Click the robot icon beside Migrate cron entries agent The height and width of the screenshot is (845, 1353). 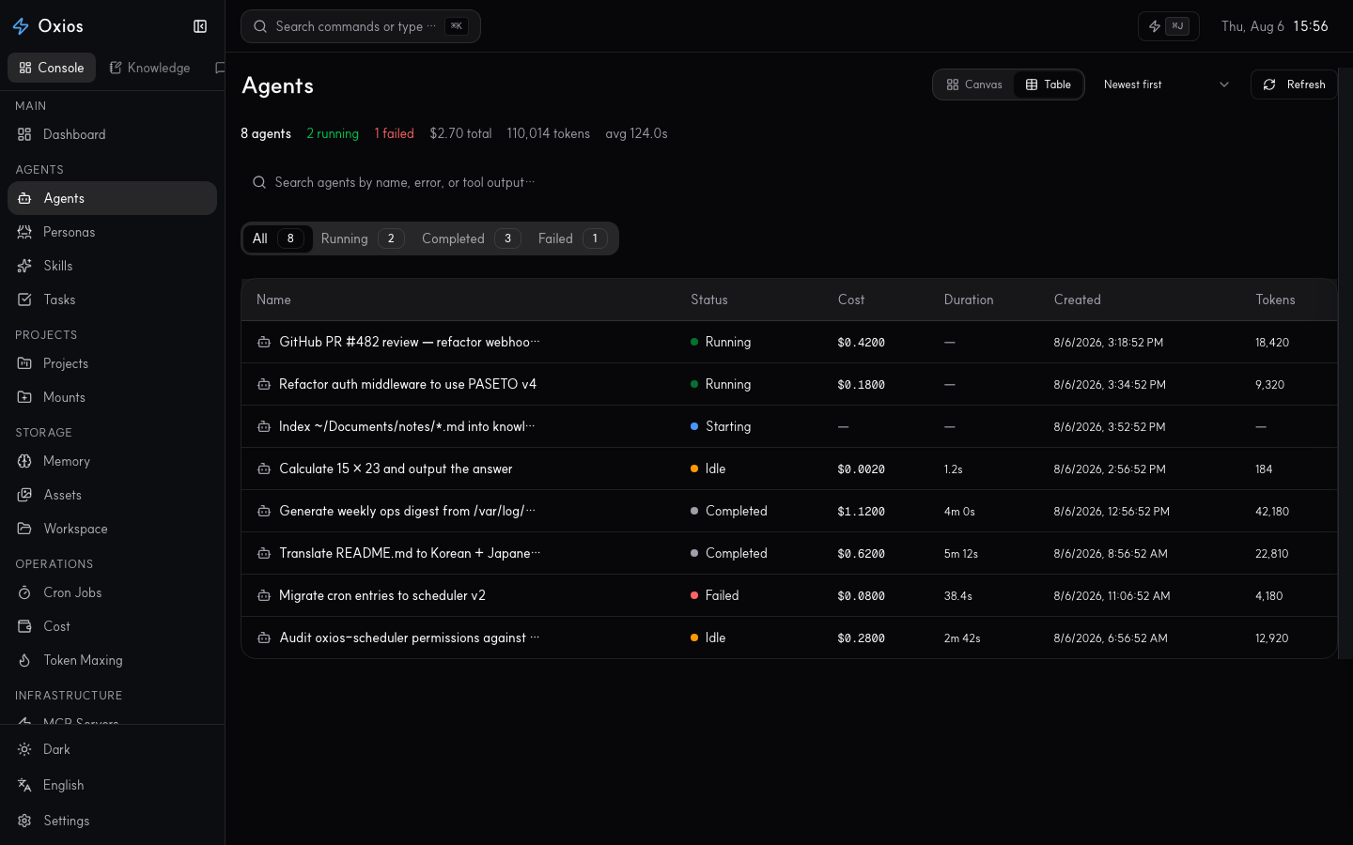[264, 595]
